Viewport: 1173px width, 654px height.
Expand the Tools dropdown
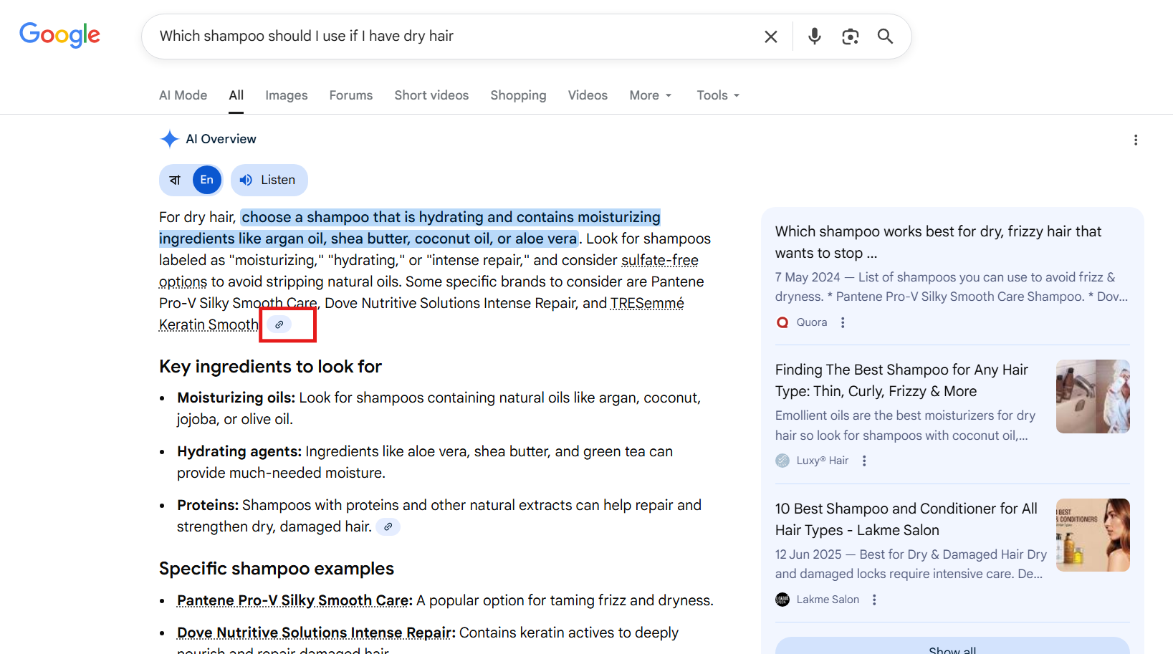(718, 95)
